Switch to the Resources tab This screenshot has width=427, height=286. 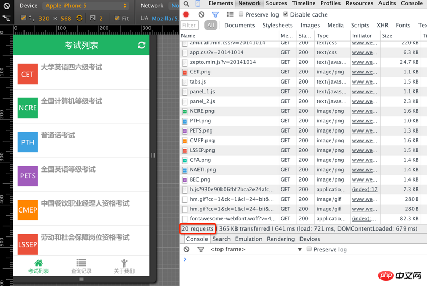[x=359, y=3]
